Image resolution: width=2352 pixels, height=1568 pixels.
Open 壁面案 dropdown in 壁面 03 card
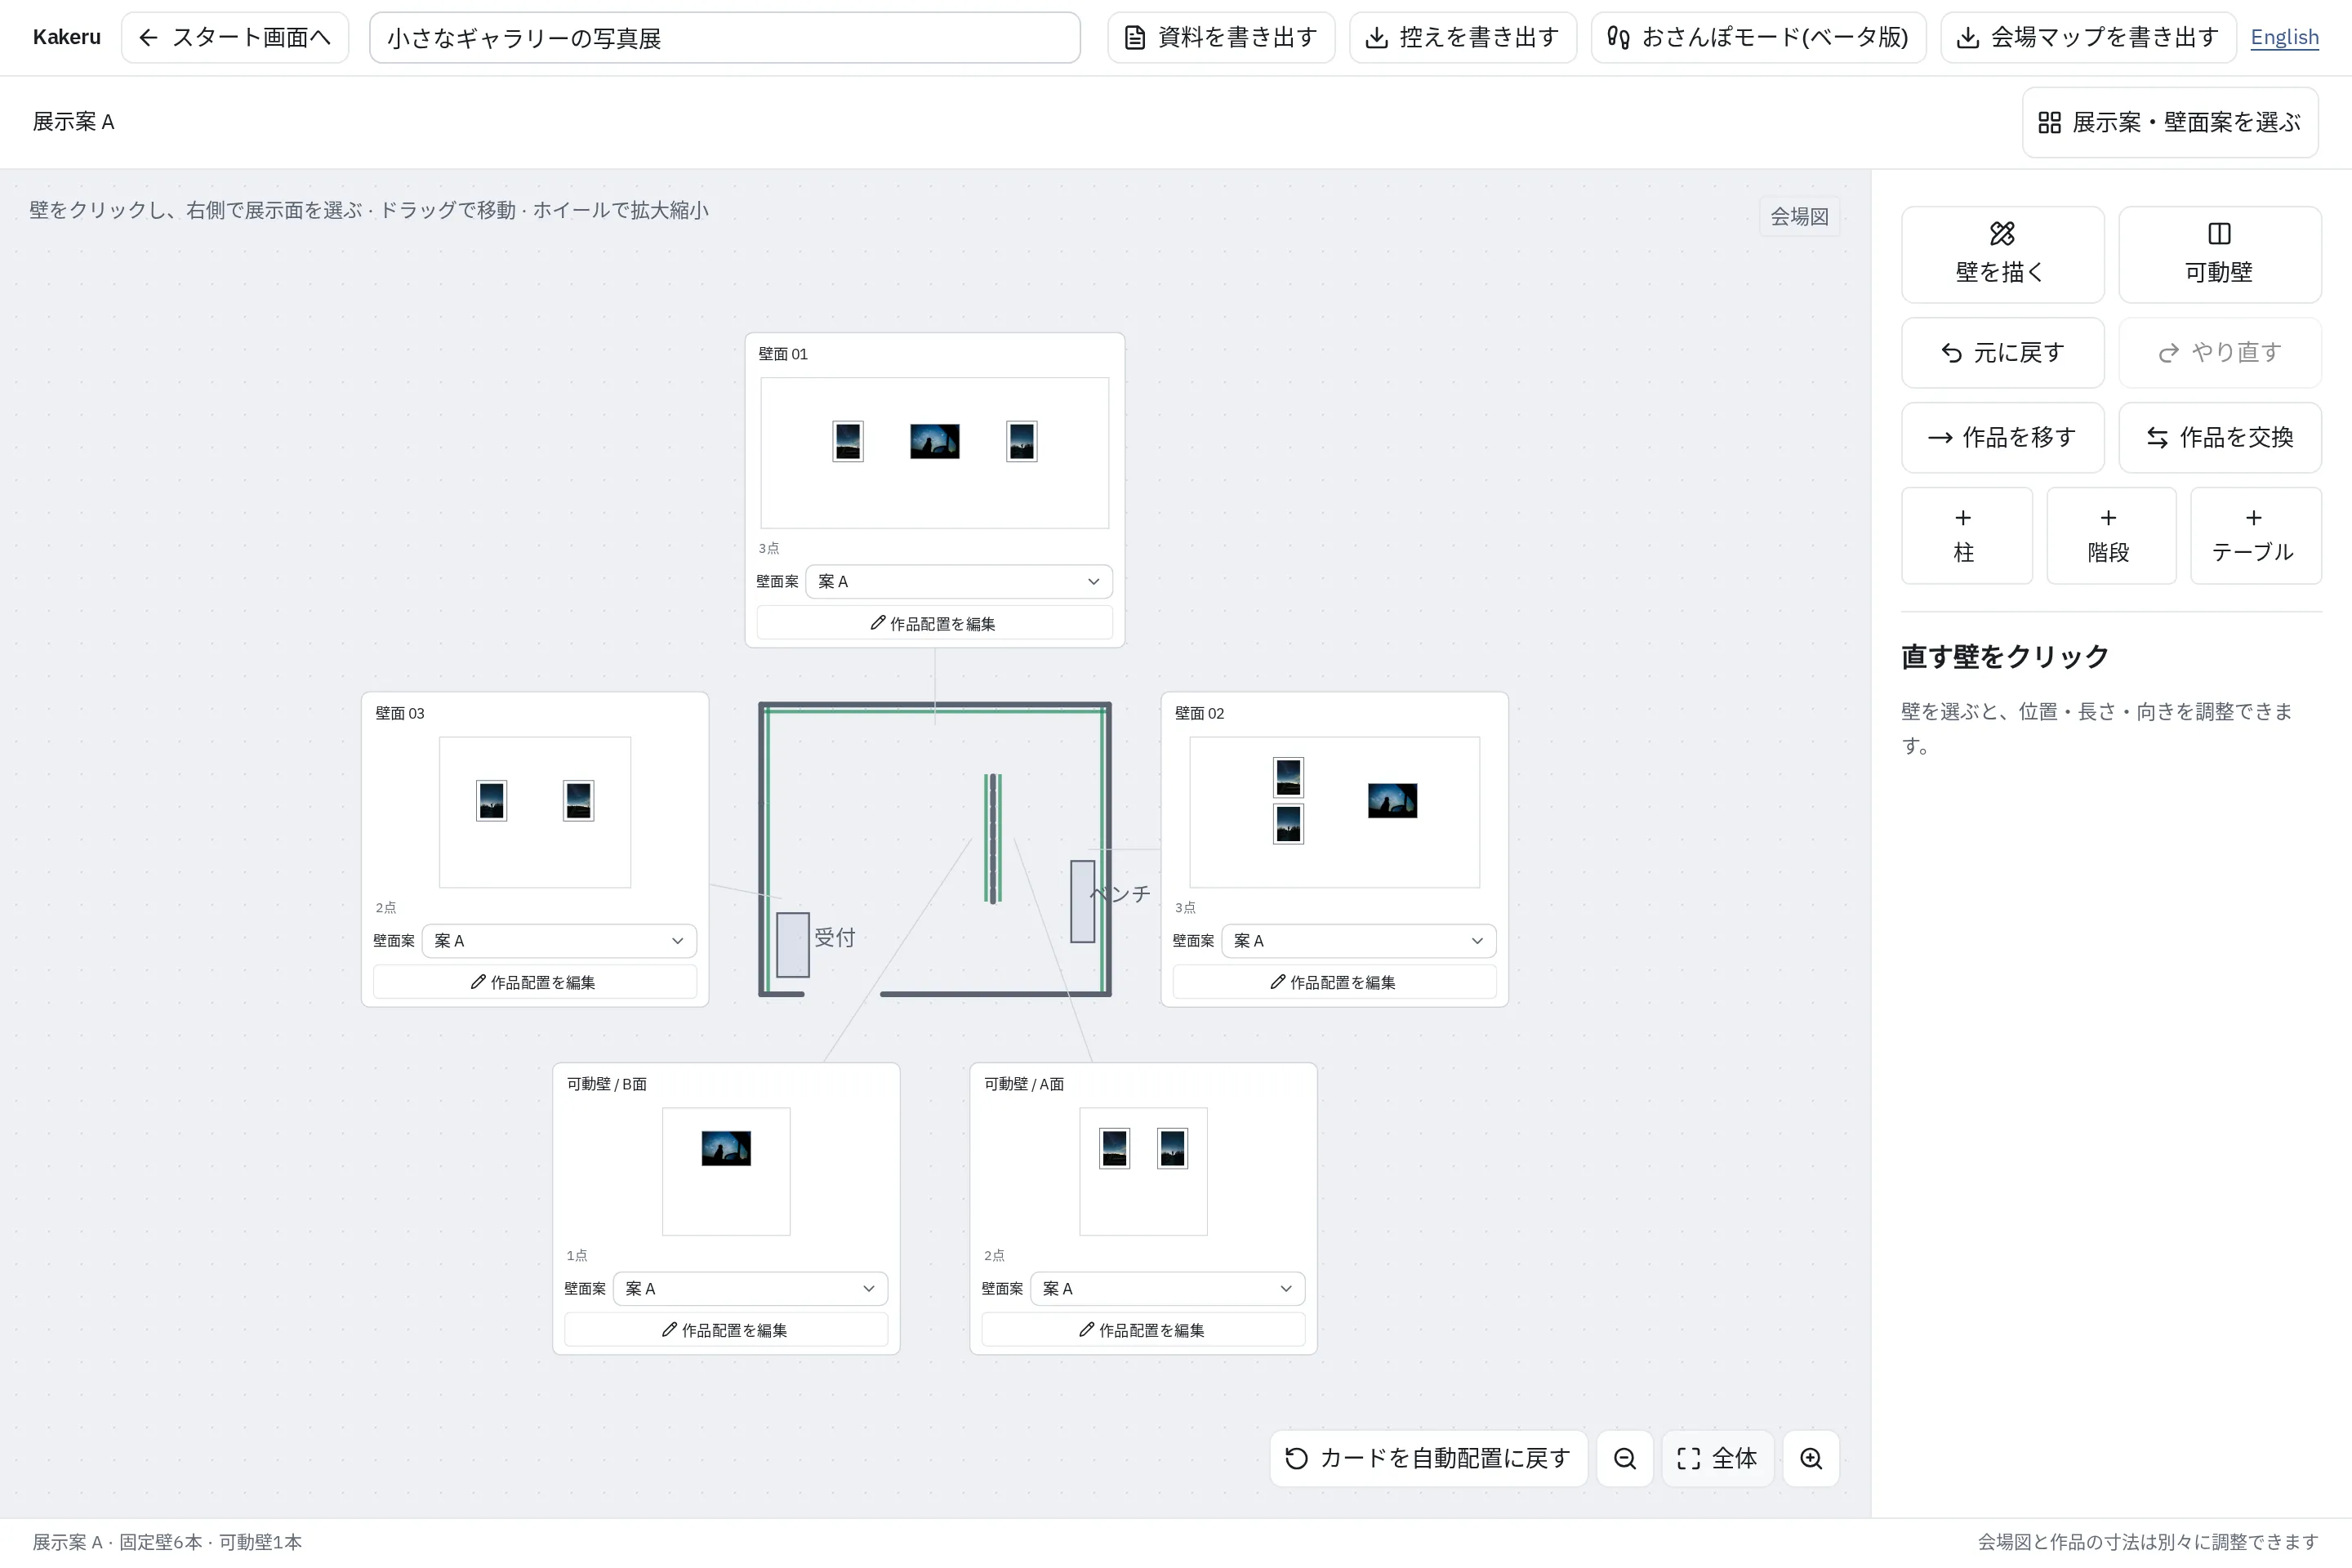tap(559, 940)
